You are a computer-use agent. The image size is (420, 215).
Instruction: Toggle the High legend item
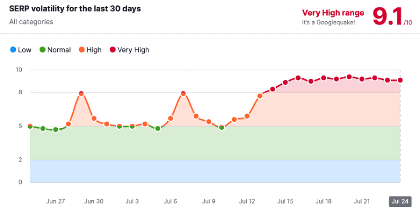(x=90, y=50)
